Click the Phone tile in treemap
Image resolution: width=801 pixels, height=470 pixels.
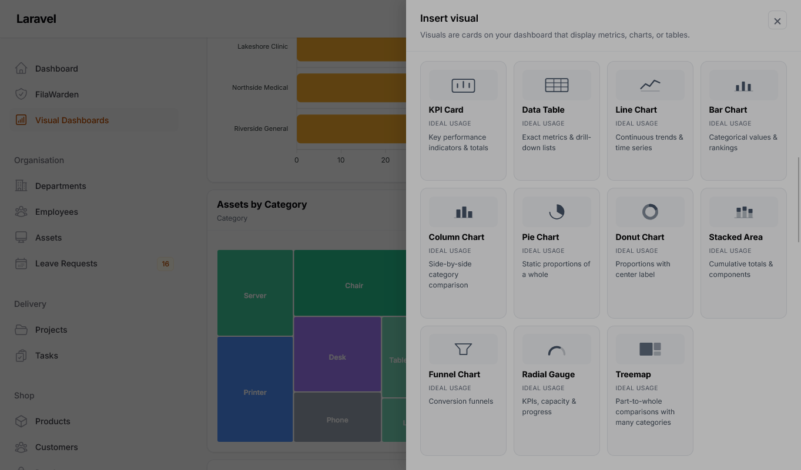337,417
